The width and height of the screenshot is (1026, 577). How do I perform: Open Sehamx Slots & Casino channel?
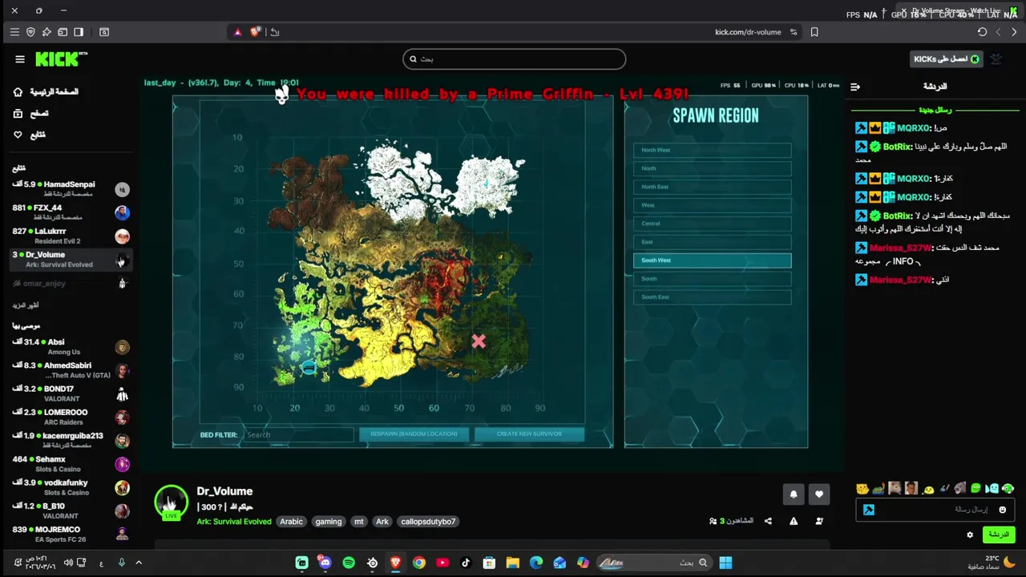pos(71,463)
